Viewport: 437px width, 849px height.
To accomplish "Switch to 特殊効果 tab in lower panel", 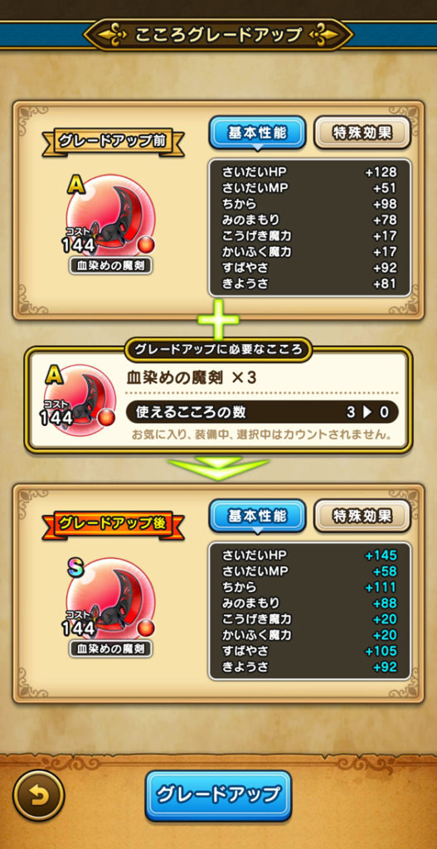I will click(x=362, y=516).
